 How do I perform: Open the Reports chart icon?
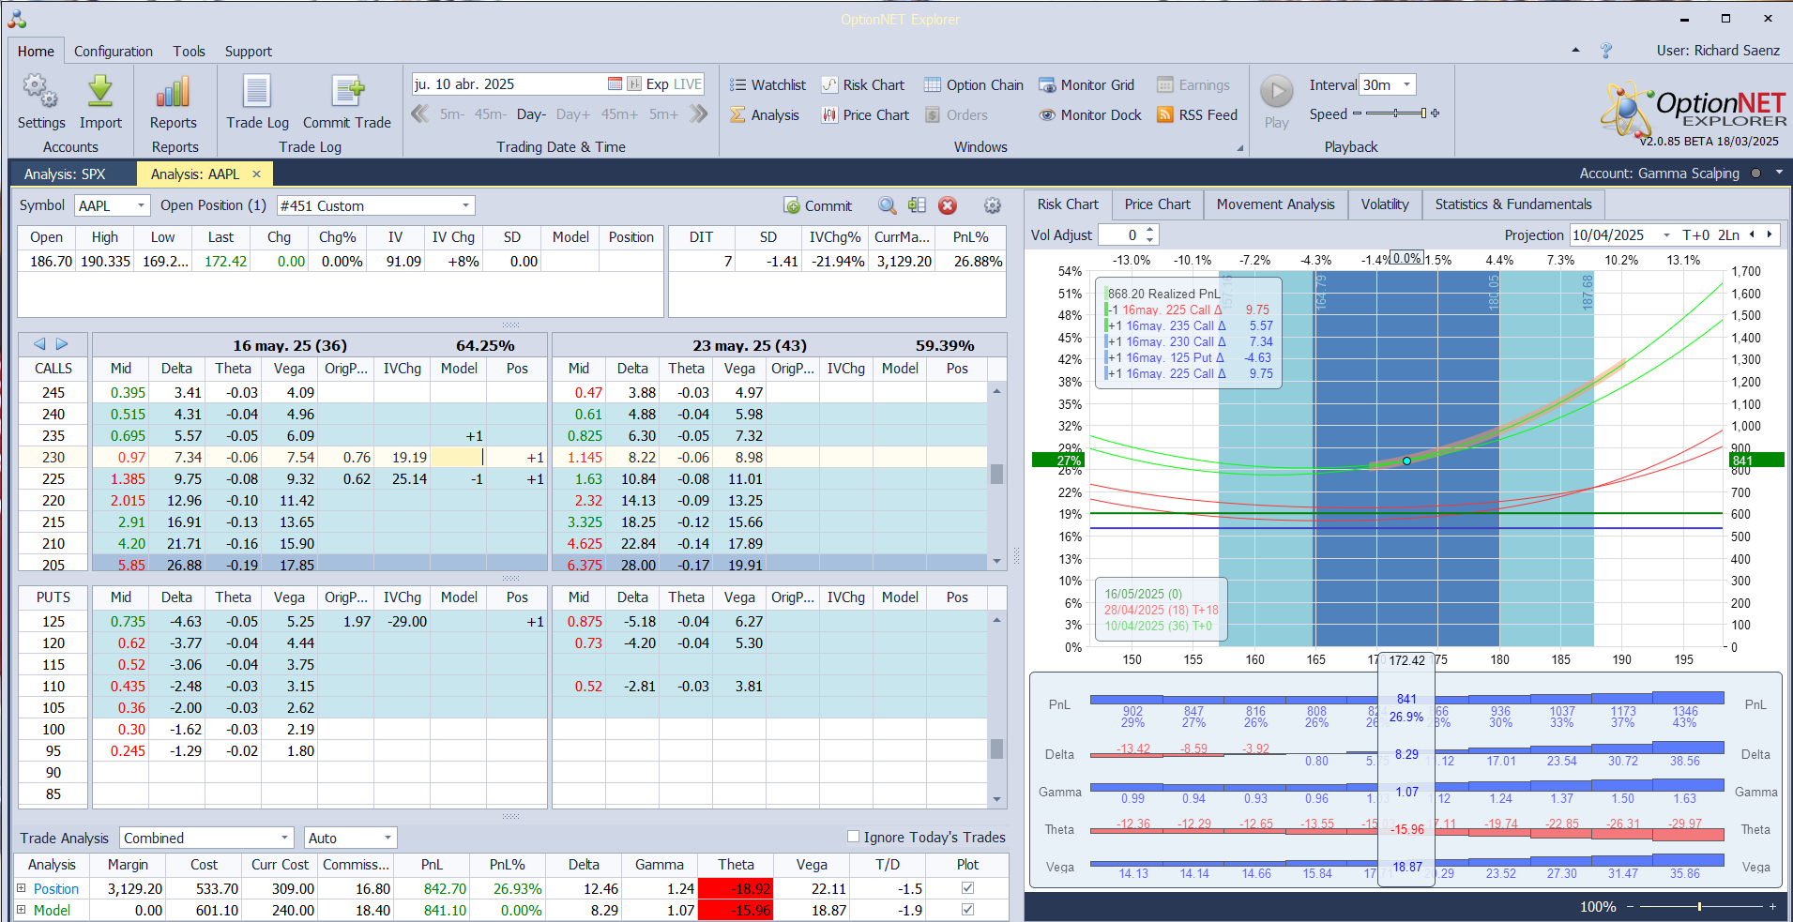point(174,91)
